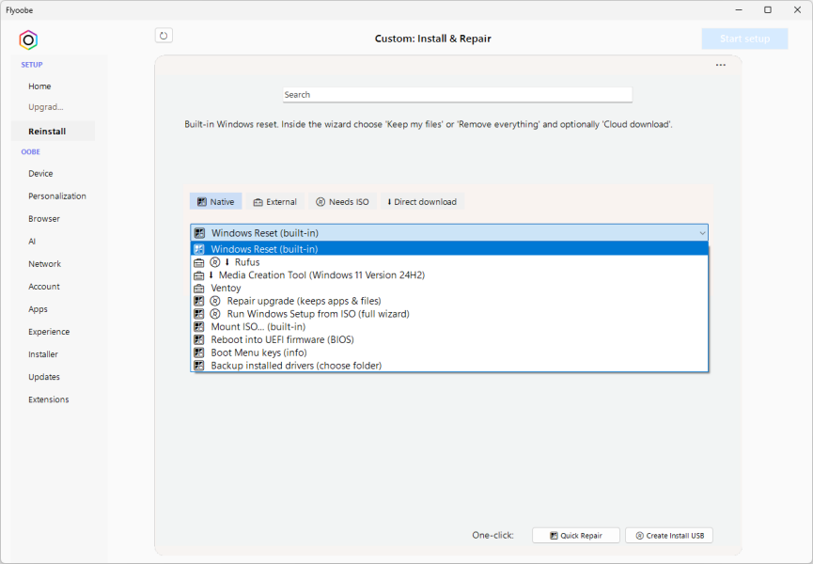Pick Reboot into UEFI firmware (BIOS)
Viewport: 813px width, 564px height.
click(x=282, y=339)
